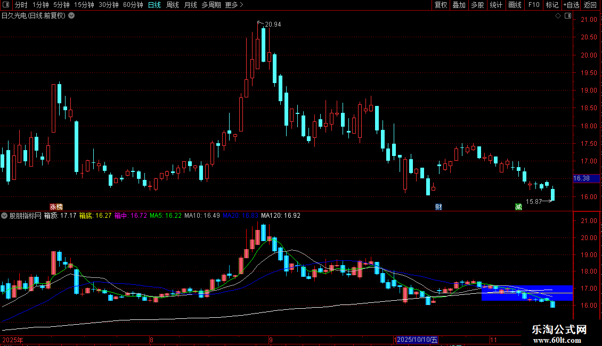Select the 30分钟 period
Viewport: 602px width, 346px height.
point(109,5)
